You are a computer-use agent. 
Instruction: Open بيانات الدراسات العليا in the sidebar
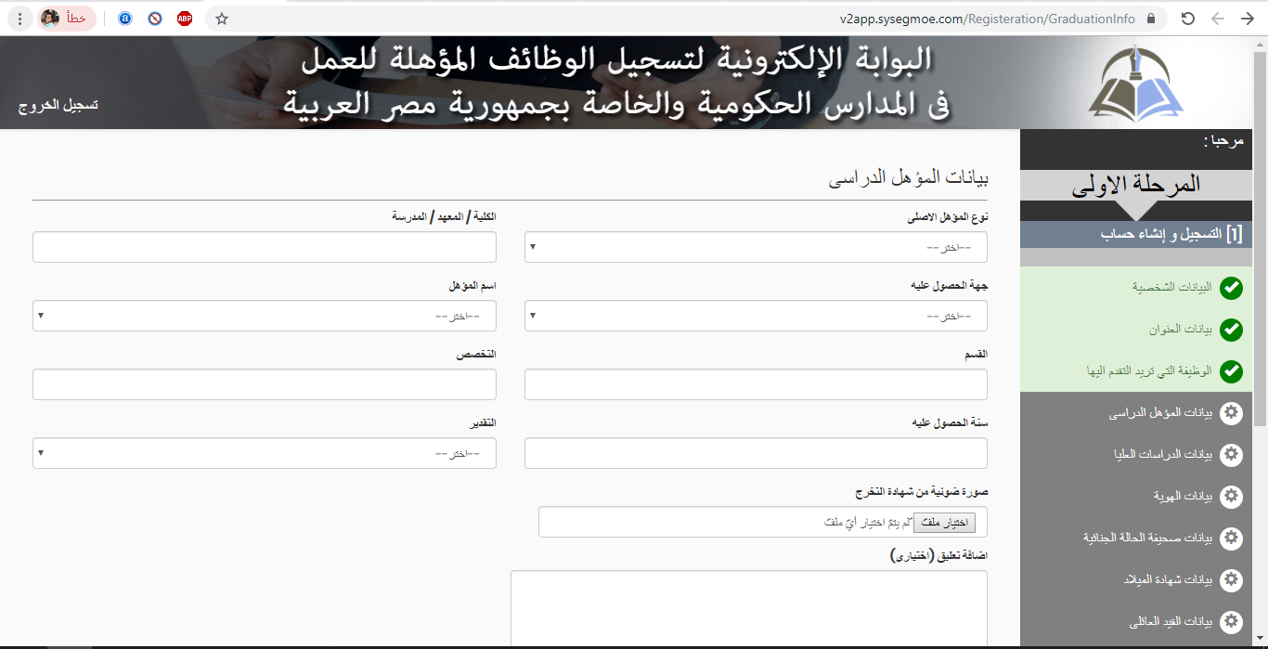point(1162,455)
